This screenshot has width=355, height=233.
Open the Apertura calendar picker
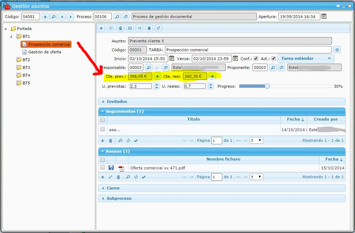click(324, 16)
